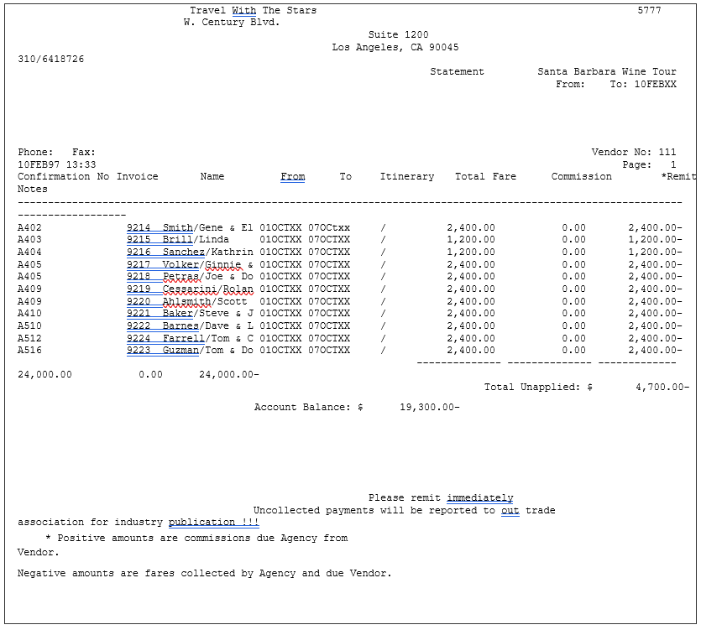Click the unapplied amount "4,700.00-"
Image resolution: width=701 pixels, height=630 pixels.
point(662,387)
